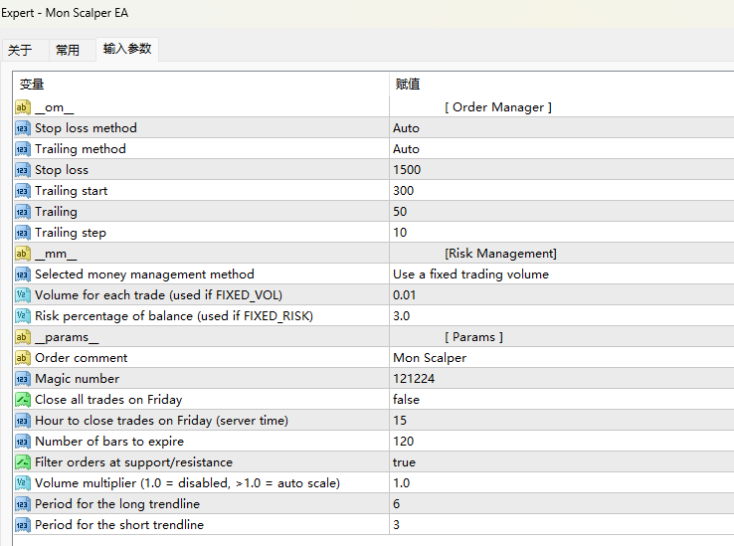
Task: Edit the Risk percentage value 3.0
Action: (x=401, y=316)
